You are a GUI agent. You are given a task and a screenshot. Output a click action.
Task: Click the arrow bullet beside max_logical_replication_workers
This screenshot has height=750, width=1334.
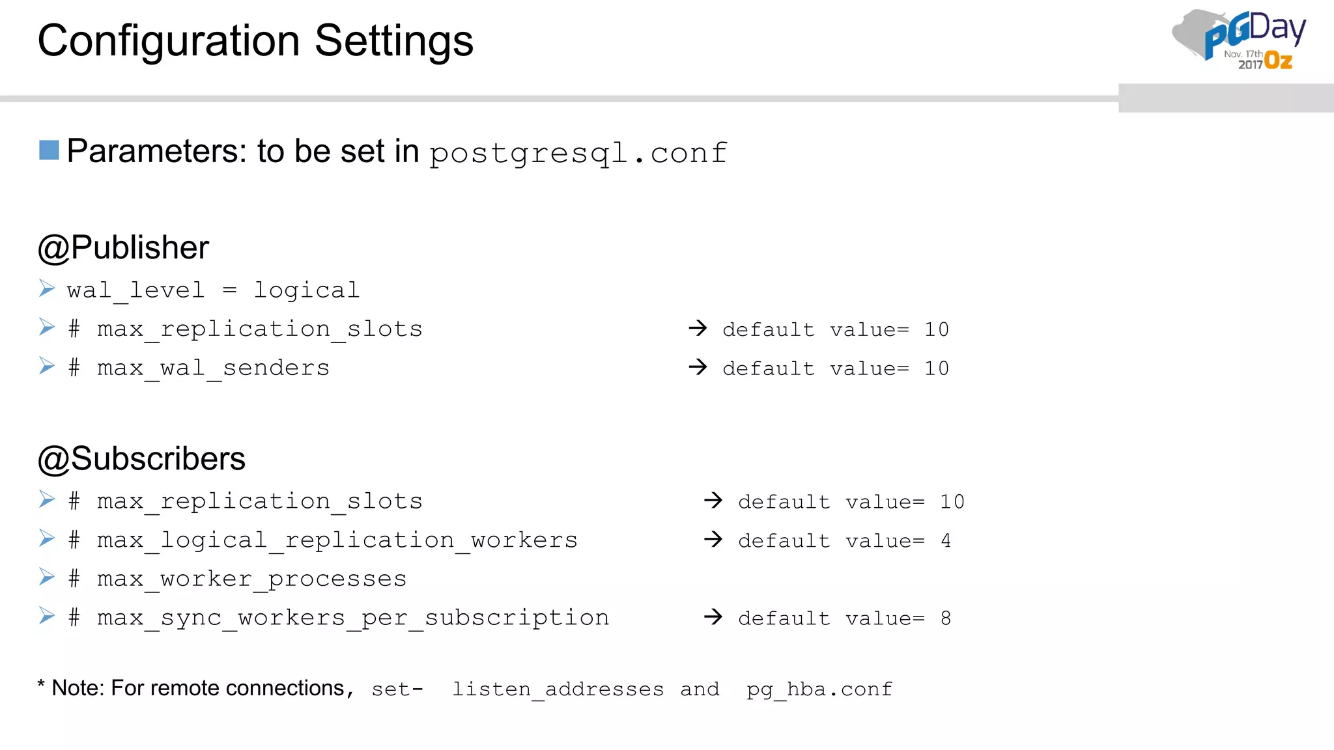pyautogui.click(x=47, y=538)
